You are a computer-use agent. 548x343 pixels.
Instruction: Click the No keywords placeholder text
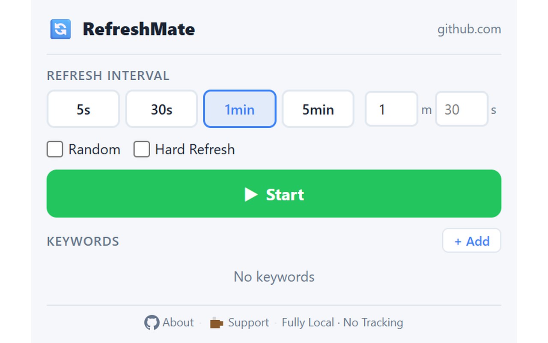274,277
